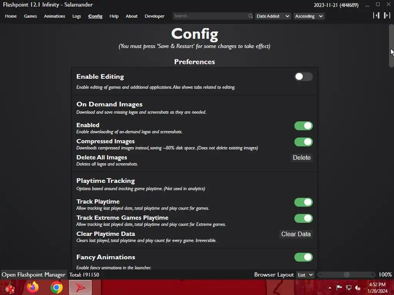Click zoom slider plus icon
394x295 pixels.
372,275
